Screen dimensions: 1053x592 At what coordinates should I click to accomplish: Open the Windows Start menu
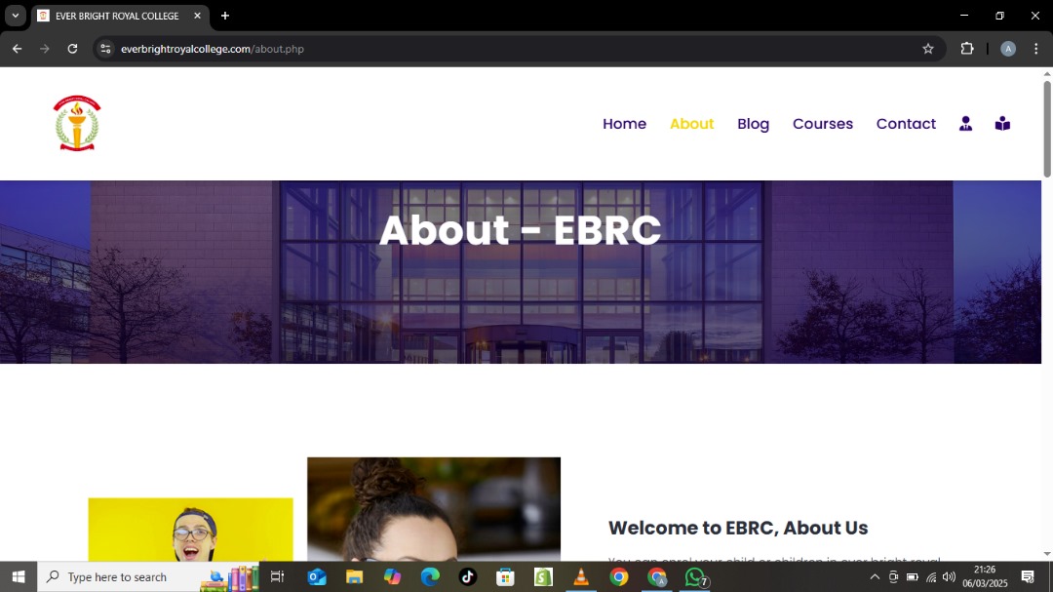point(19,576)
